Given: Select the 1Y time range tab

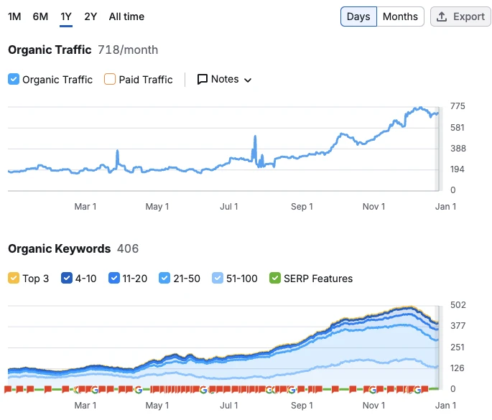Looking at the screenshot, I should pyautogui.click(x=66, y=17).
